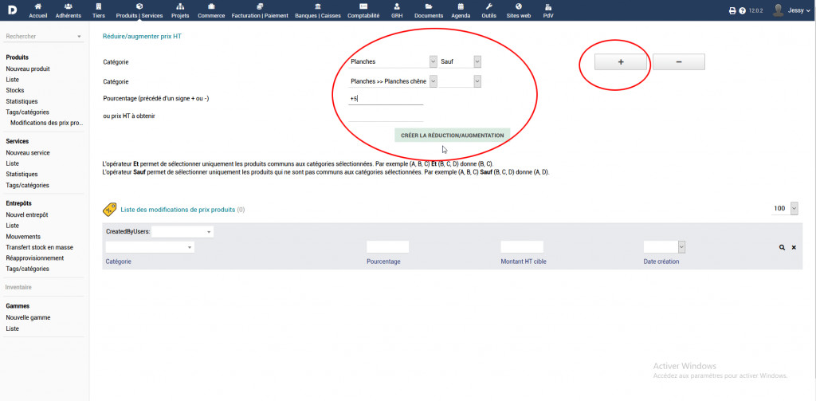816x401 pixels.
Task: Open the Produits section heading
Action: [x=18, y=57]
